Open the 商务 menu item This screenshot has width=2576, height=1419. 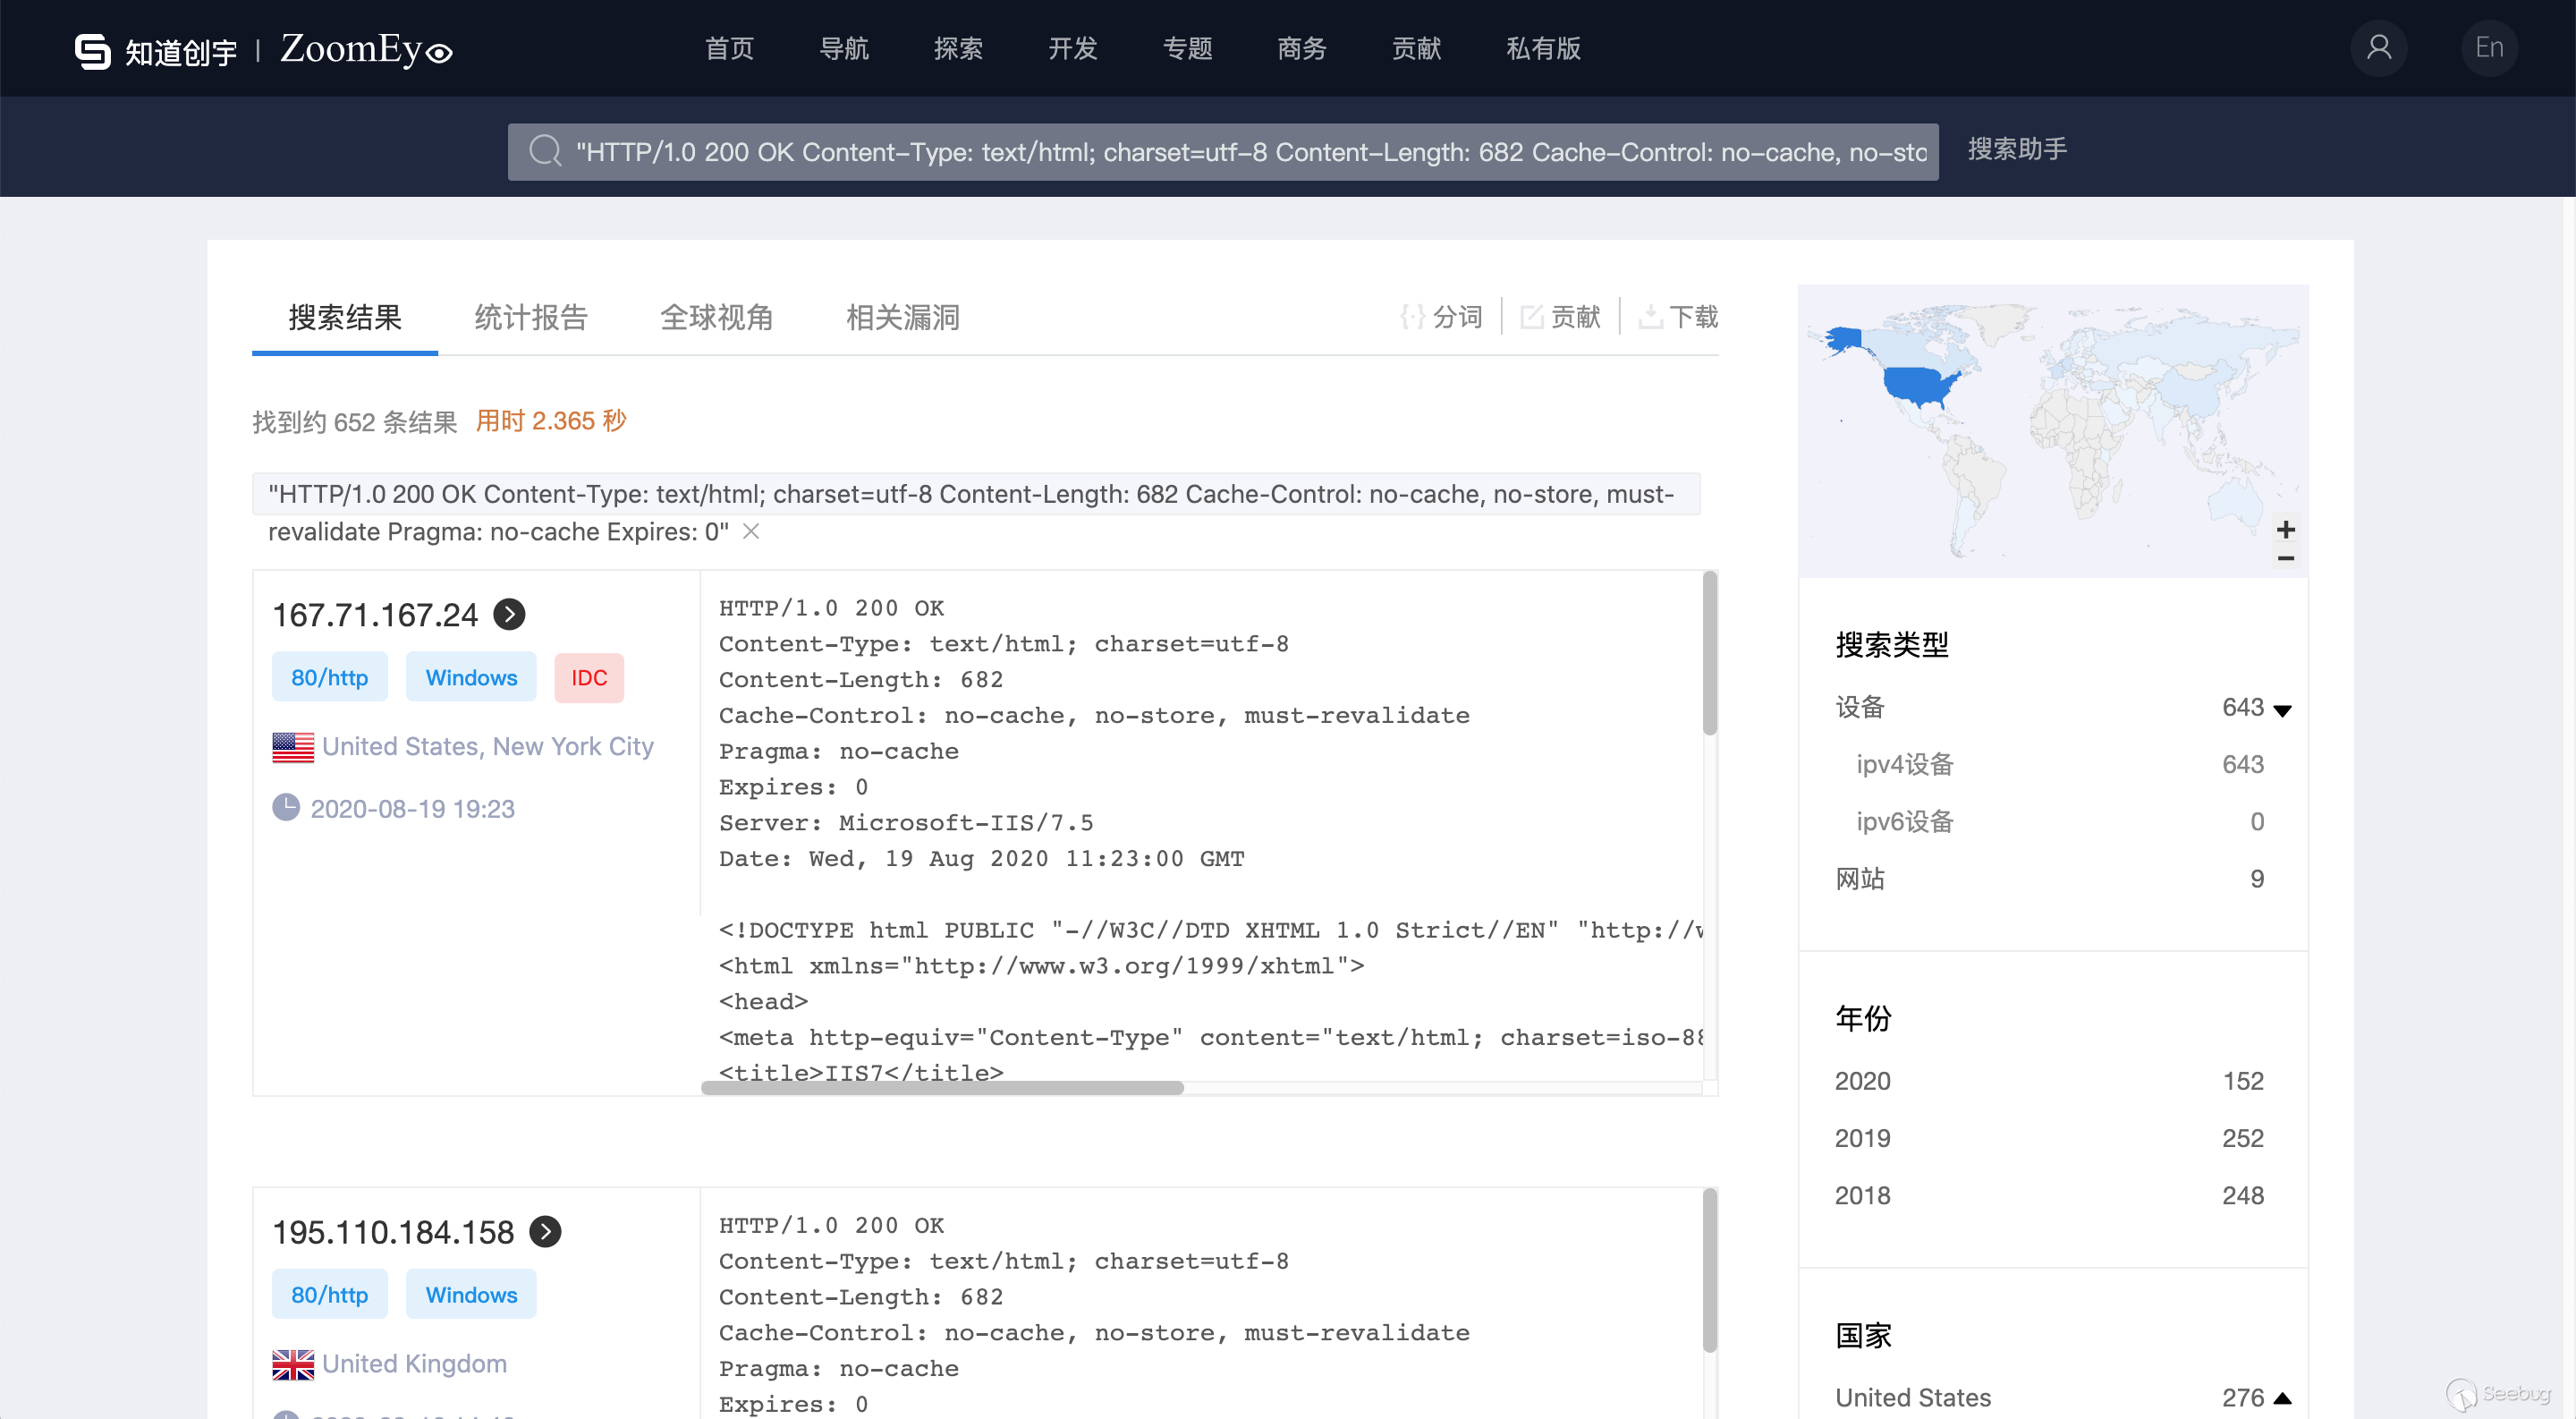pyautogui.click(x=1301, y=48)
